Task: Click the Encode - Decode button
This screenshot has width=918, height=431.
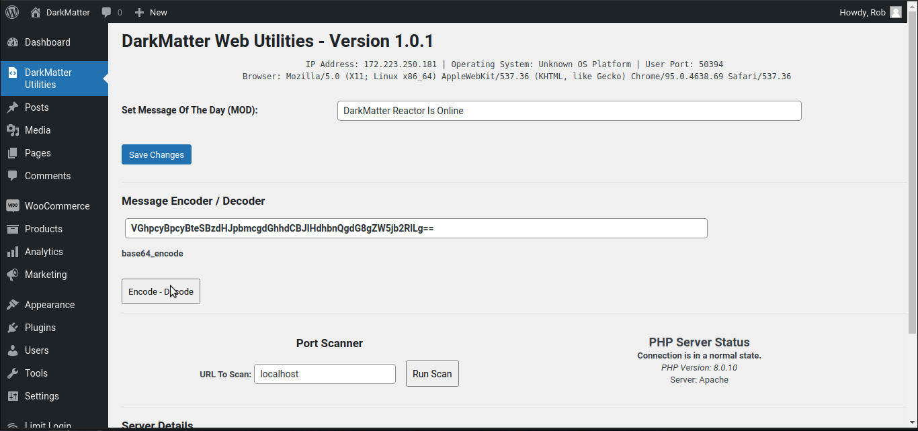Action: [161, 291]
